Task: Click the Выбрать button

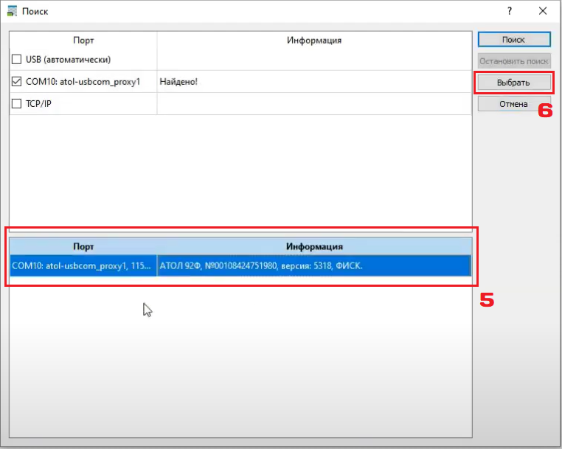Action: 513,82
